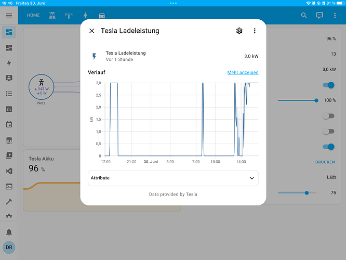346x260 pixels.
Task: Click the Vor 1 Stunde timestamp
Action: pyautogui.click(x=119, y=59)
